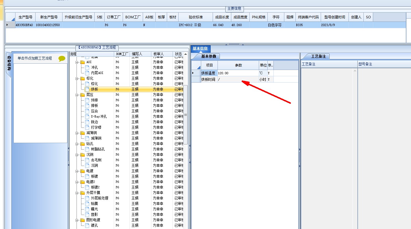
Task: Click the 工艺备注 notes column header
Action: point(329,64)
